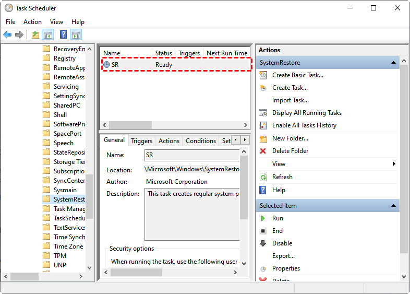Collapse the Selected Item section
410x294 pixels.
(x=393, y=206)
